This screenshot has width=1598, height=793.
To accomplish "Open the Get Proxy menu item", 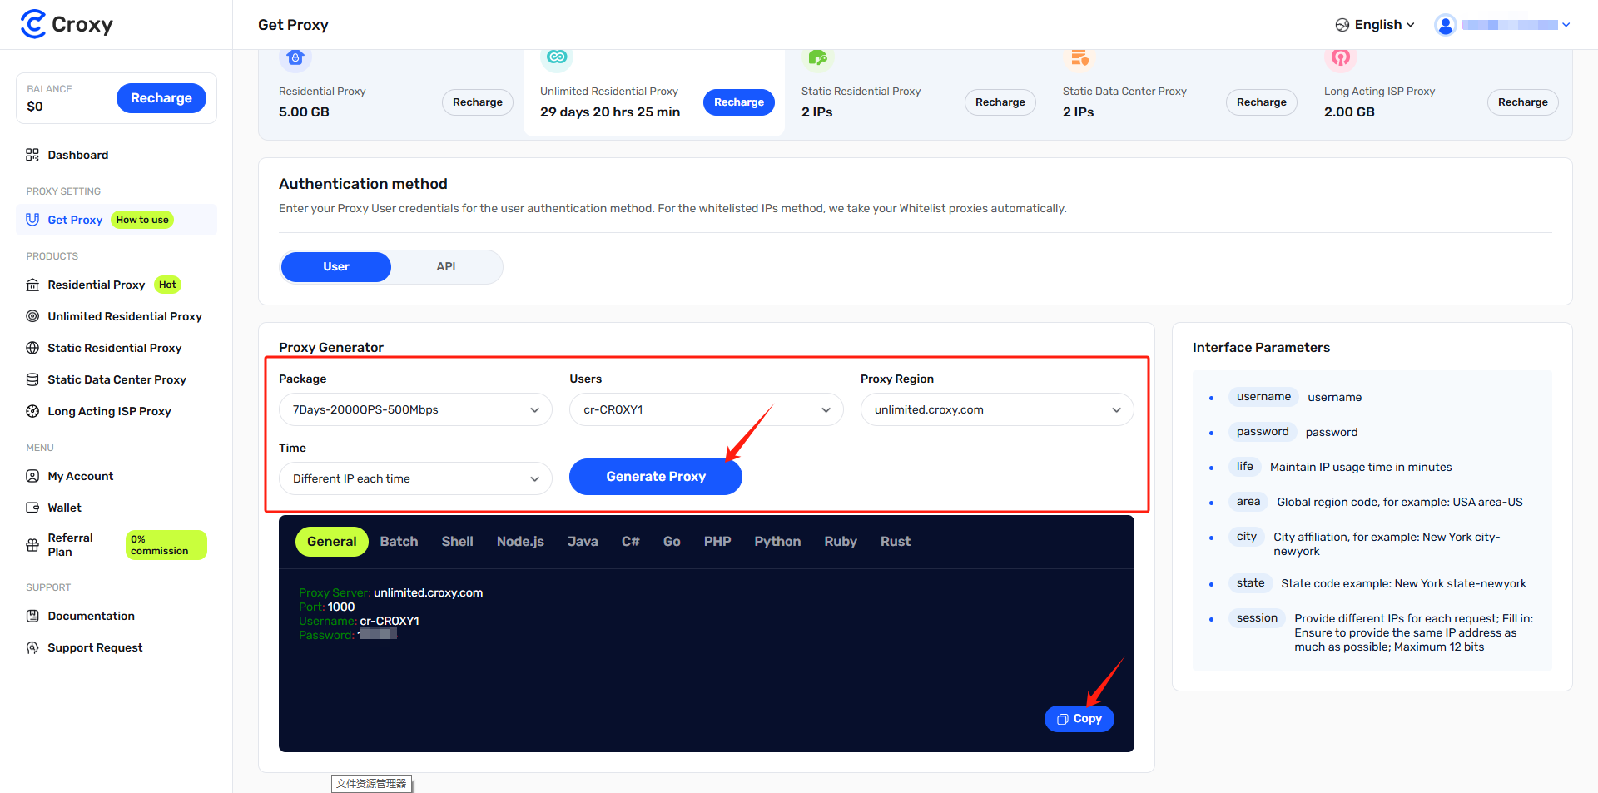I will (x=117, y=220).
